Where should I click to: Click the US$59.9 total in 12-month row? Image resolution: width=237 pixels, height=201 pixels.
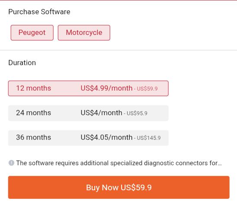tap(147, 89)
